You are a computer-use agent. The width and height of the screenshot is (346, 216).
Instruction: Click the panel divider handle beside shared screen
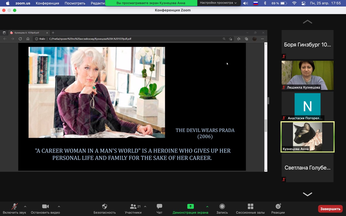pos(269,101)
